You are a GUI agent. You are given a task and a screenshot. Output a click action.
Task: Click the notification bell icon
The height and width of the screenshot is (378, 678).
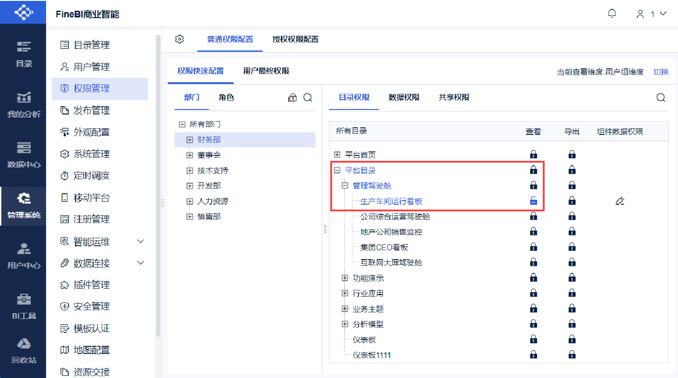[x=612, y=14]
